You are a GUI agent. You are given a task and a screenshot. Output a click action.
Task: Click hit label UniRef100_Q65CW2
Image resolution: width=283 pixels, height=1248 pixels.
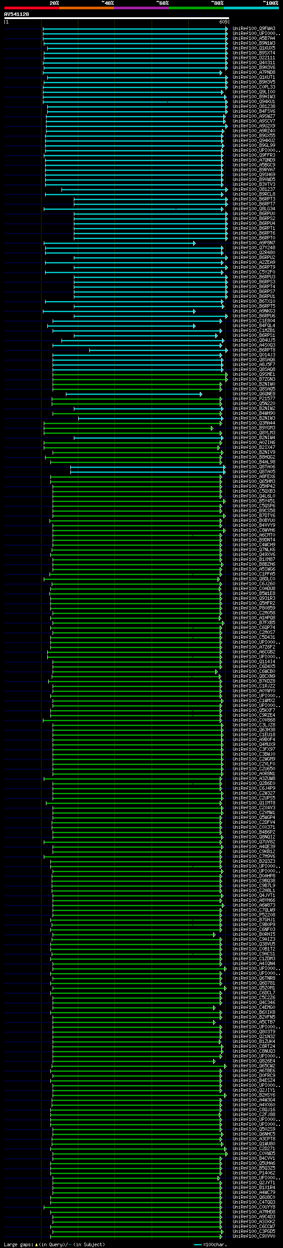(x=254, y=1066)
